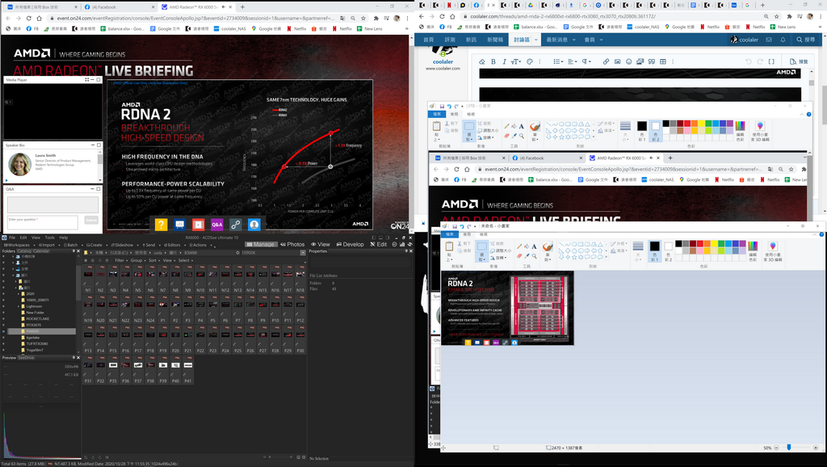
Task: Open the Filter dropdown in ACDSee file list
Action: [x=120, y=260]
